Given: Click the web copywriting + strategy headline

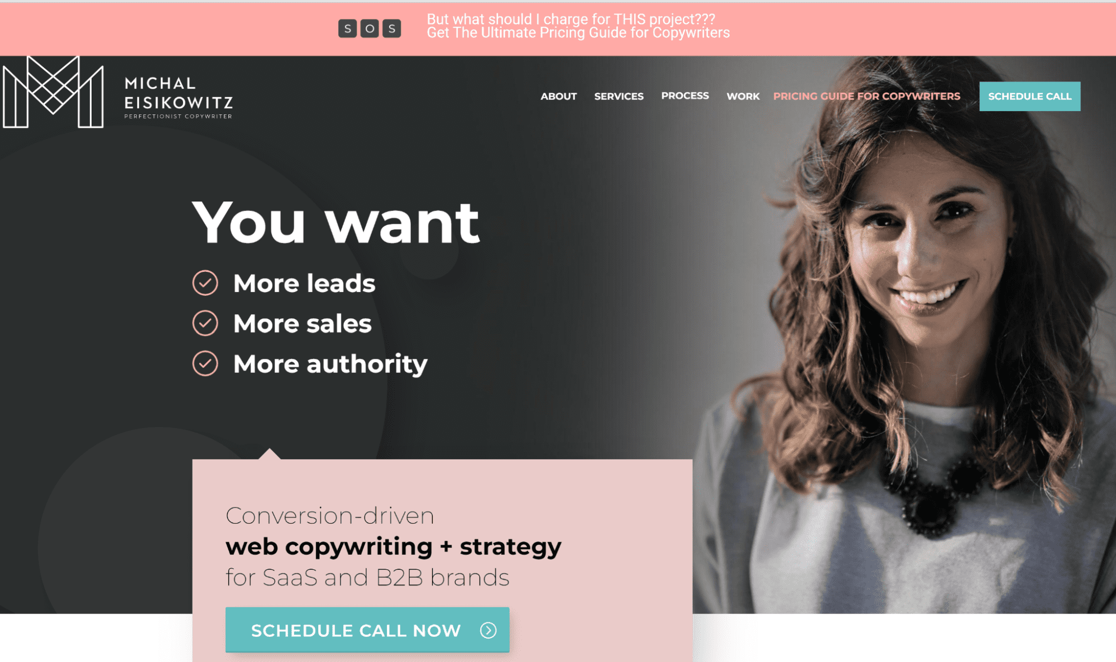Looking at the screenshot, I should tap(393, 546).
